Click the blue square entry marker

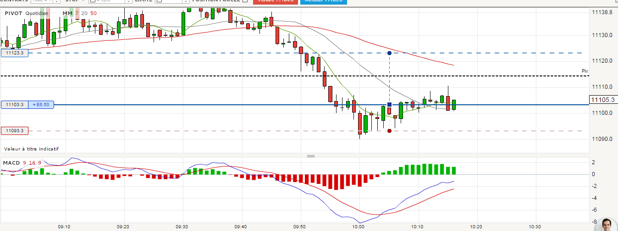tap(389, 105)
